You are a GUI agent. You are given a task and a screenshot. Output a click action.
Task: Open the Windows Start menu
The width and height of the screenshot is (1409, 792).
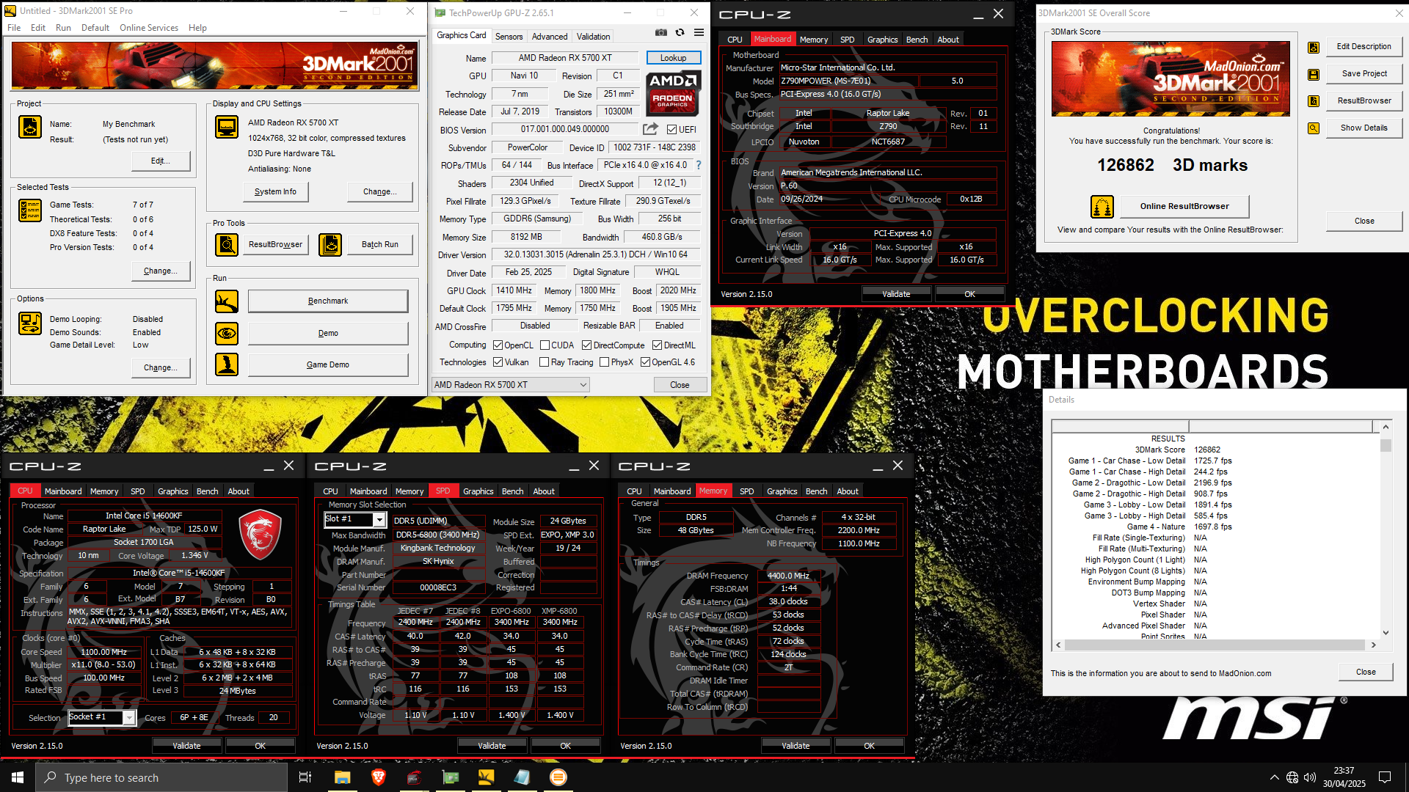pos(18,777)
